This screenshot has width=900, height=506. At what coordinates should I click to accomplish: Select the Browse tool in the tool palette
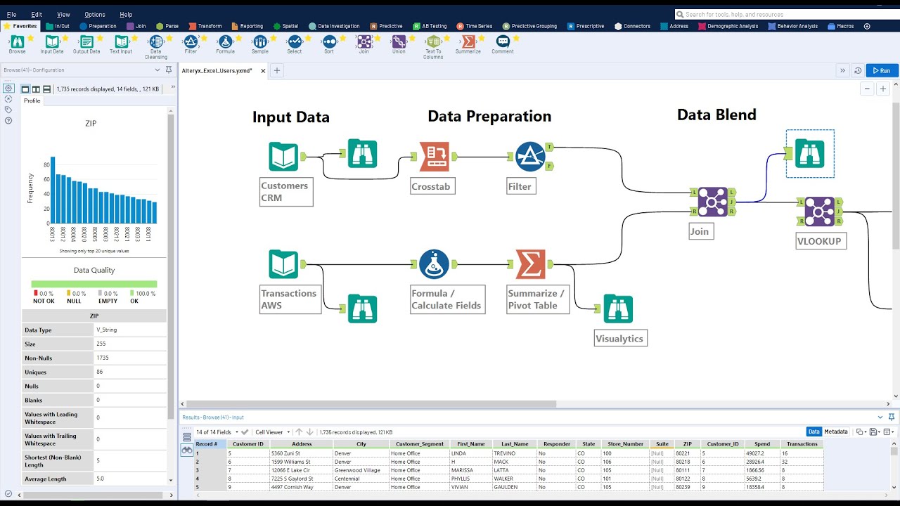pyautogui.click(x=16, y=44)
